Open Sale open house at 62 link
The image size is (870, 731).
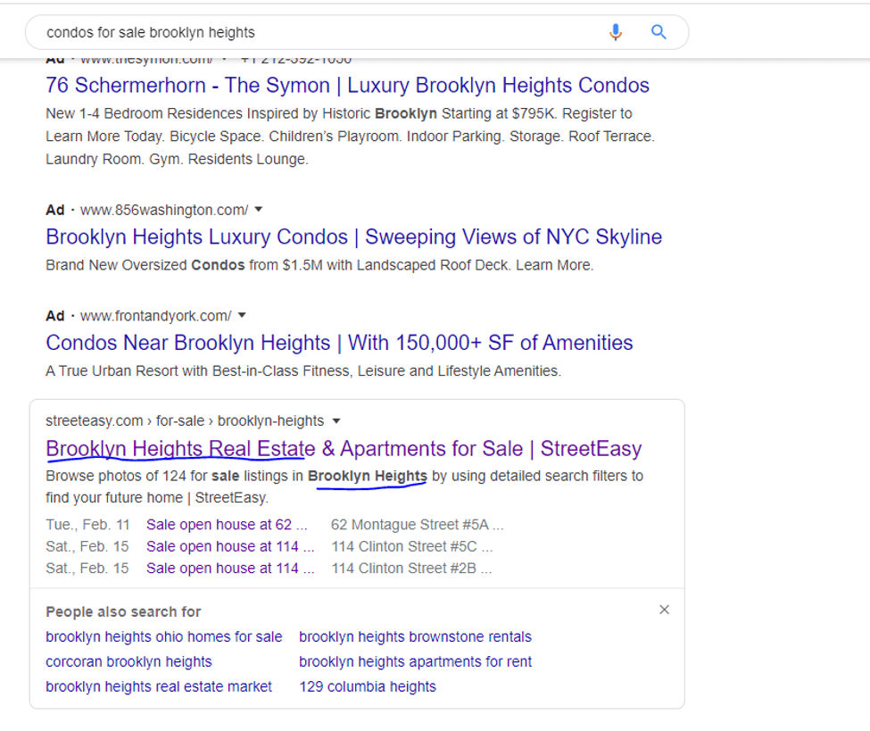pyautogui.click(x=227, y=525)
